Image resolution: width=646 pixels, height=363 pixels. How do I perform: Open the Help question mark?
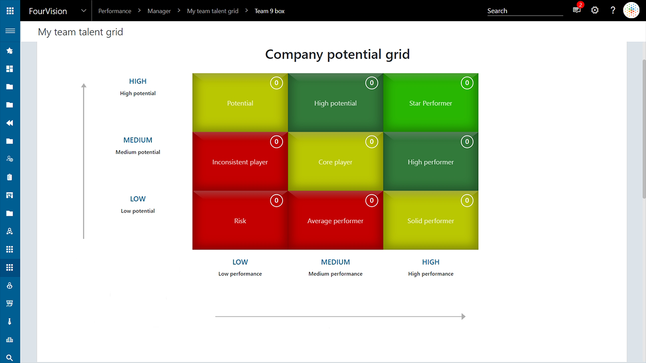click(x=613, y=10)
